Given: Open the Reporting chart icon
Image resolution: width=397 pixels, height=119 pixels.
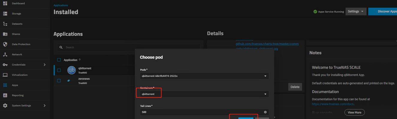Looking at the screenshot, I should pos(5,95).
